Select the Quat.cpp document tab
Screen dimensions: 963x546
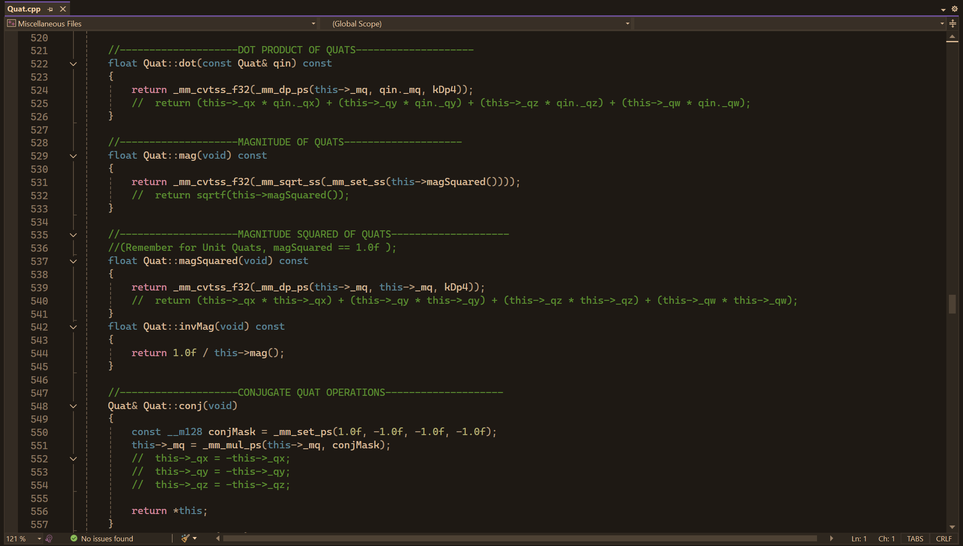[24, 9]
